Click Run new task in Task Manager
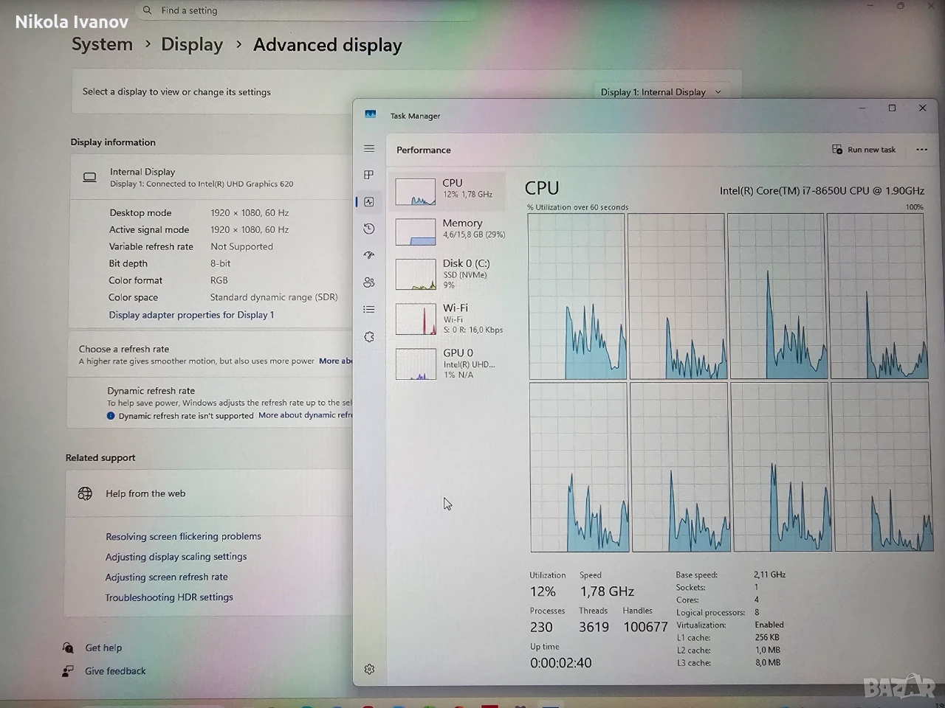 coord(864,150)
